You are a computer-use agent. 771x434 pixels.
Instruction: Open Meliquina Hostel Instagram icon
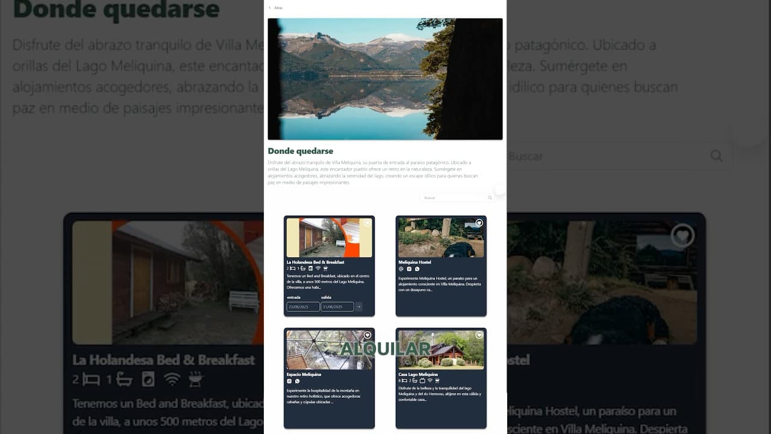(409, 269)
